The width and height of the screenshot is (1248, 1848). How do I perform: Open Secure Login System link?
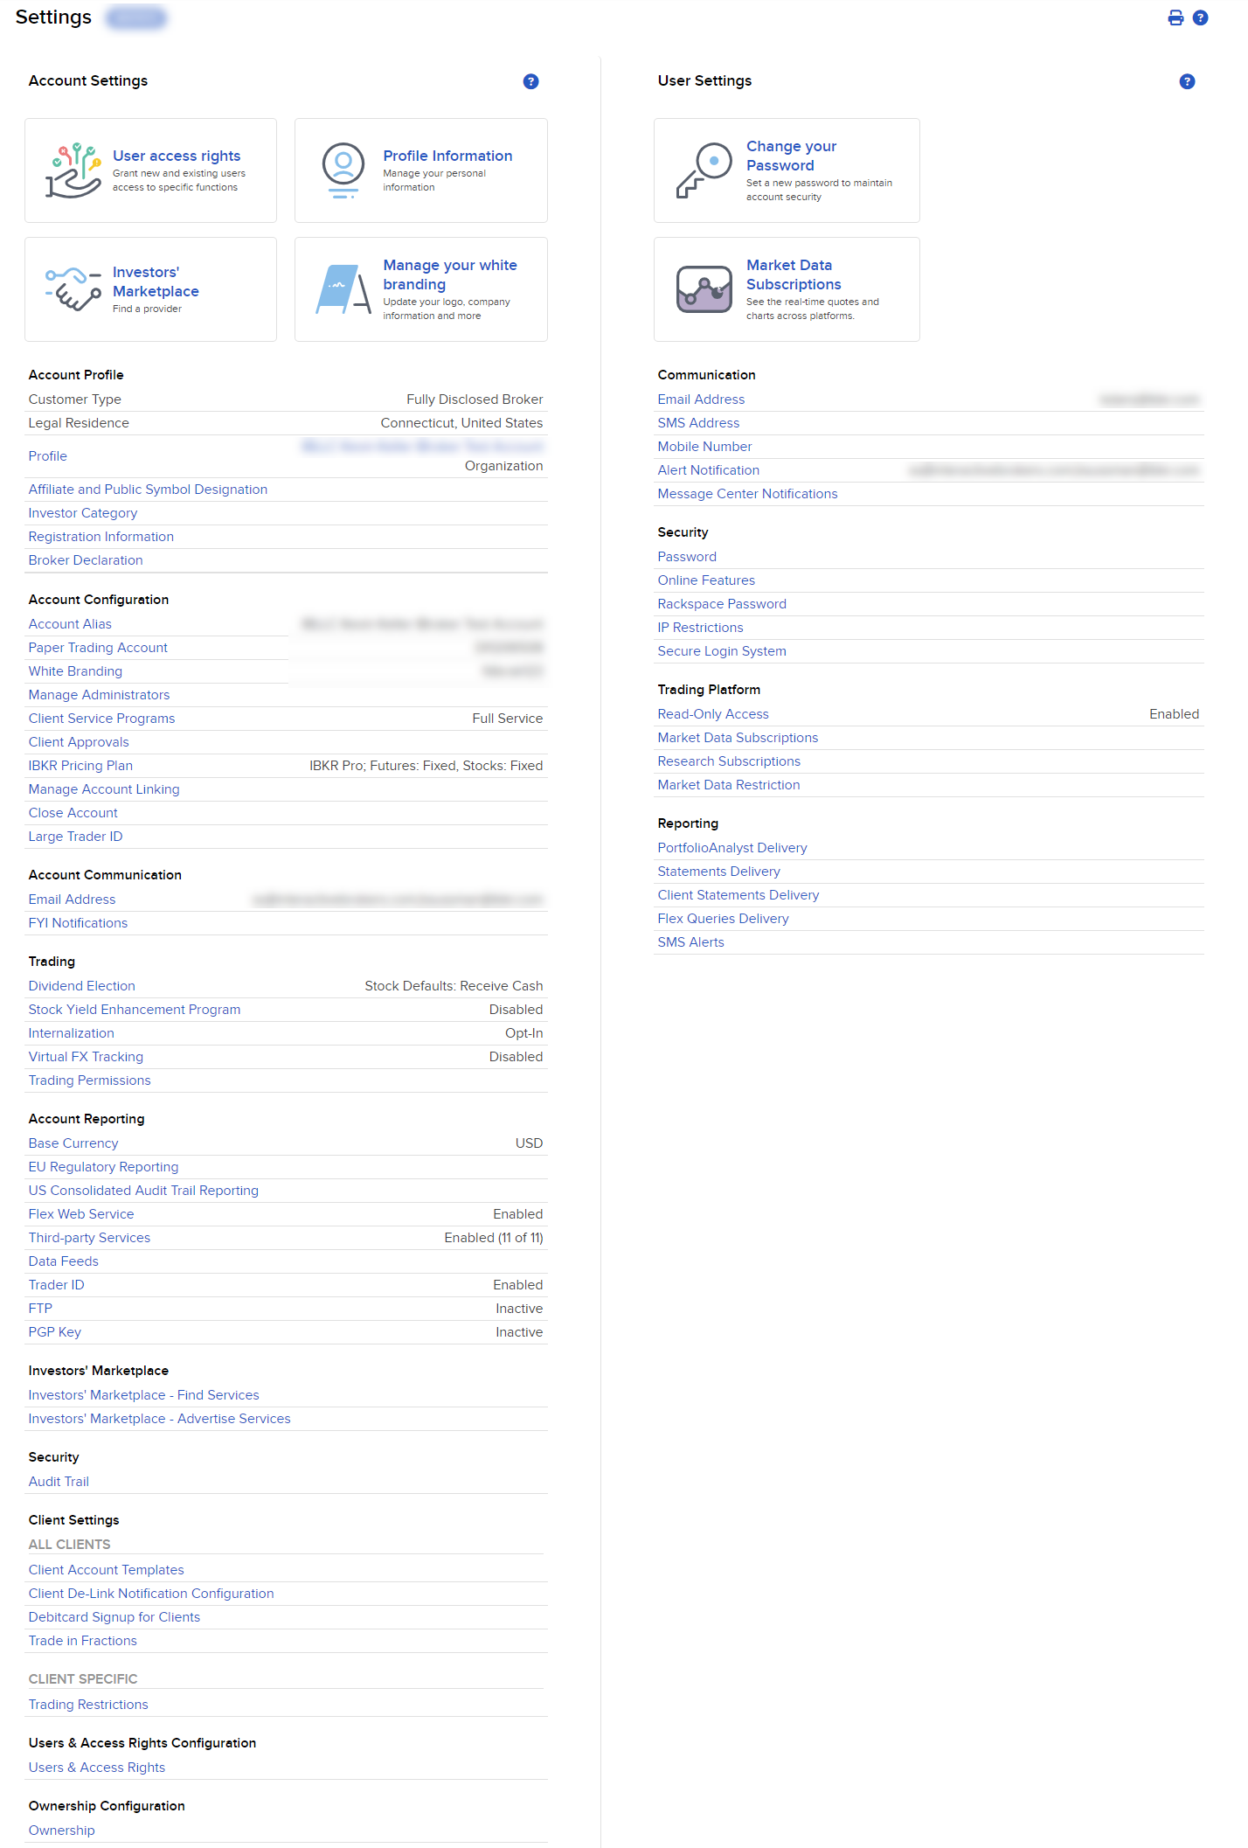coord(722,651)
